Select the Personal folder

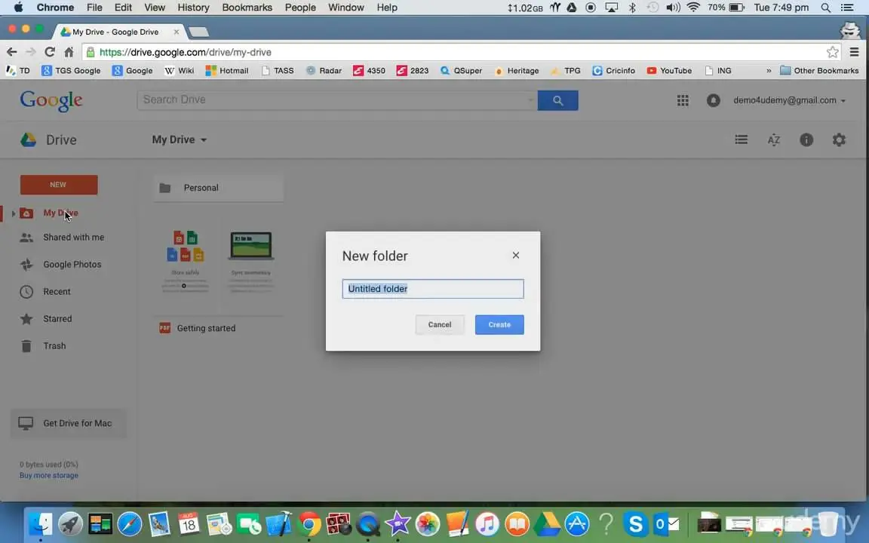coord(218,188)
